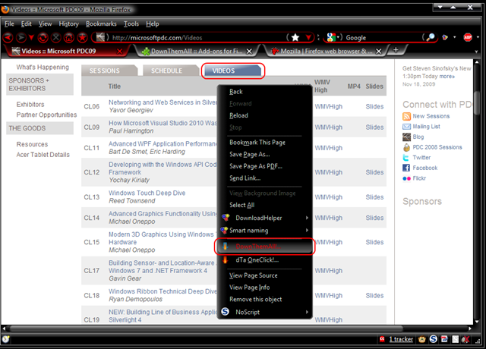Click the Stop loading toolbar icon
This screenshot has width=486, height=349.
point(56,38)
